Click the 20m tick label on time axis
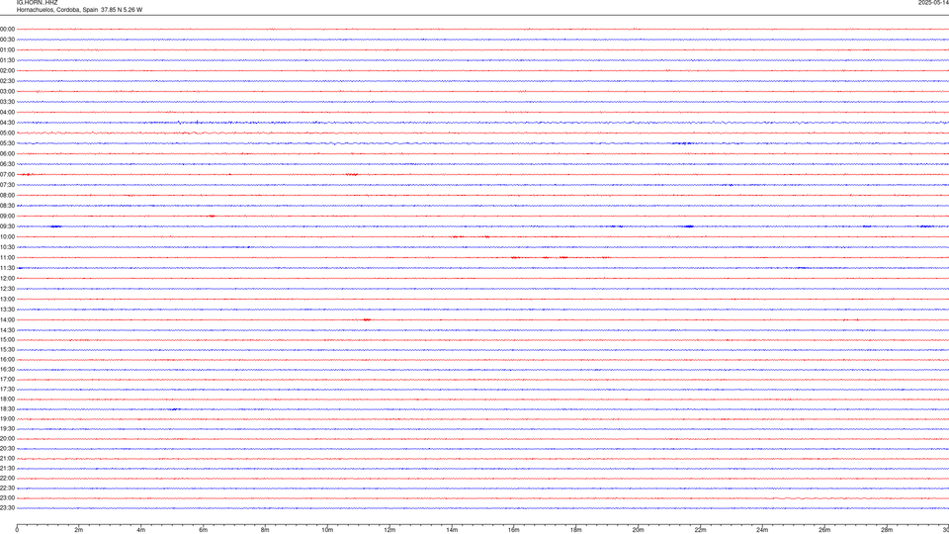Viewport: 949px width, 534px height. tap(638, 530)
